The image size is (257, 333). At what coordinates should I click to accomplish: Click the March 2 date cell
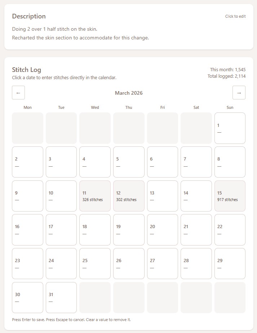[27, 162]
